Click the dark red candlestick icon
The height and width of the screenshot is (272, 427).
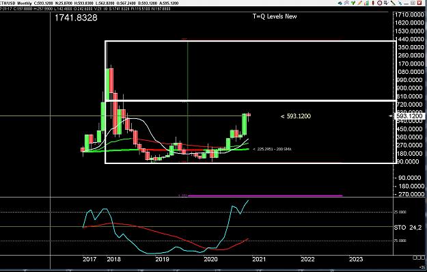(373, 3)
